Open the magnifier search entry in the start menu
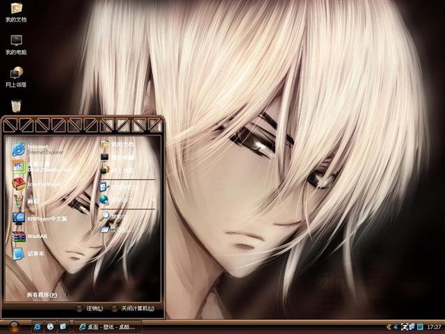The width and height of the screenshot is (445, 334). [113, 216]
